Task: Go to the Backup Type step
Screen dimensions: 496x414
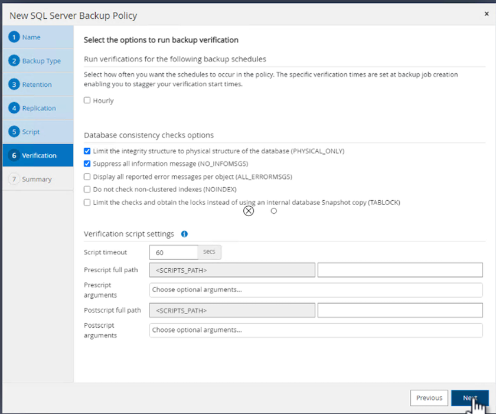Action: 41,61
